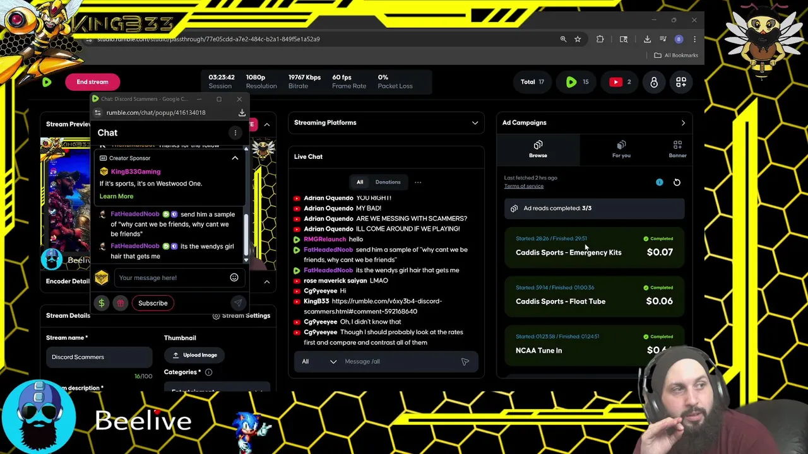Image resolution: width=808 pixels, height=454 pixels.
Task: Click the Total 17 viewers pill
Action: point(532,82)
